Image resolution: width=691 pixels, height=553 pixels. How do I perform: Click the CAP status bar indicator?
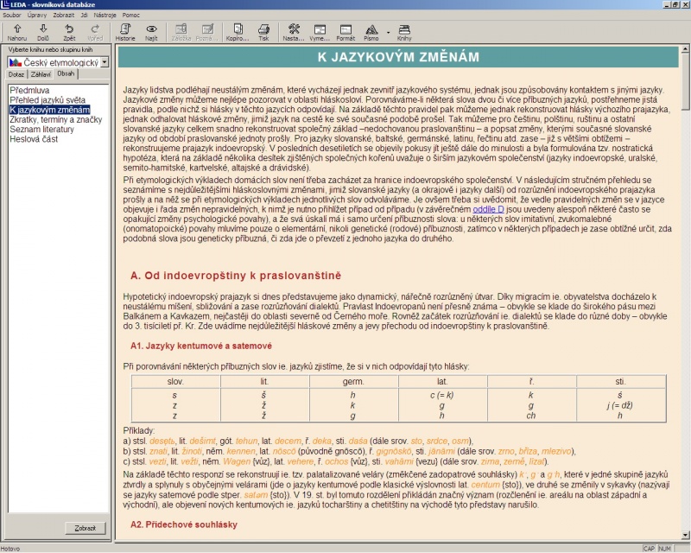click(649, 549)
